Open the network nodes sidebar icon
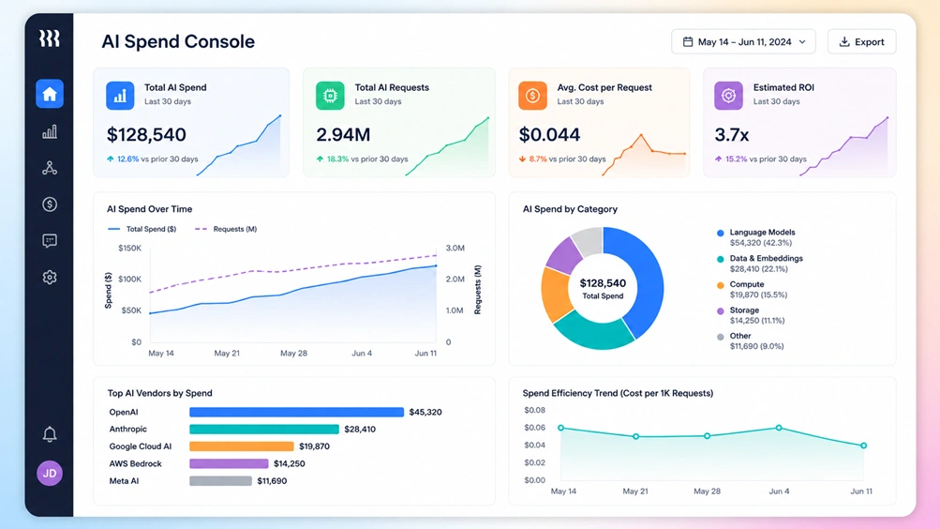Viewport: 940px width, 529px height. [50, 168]
